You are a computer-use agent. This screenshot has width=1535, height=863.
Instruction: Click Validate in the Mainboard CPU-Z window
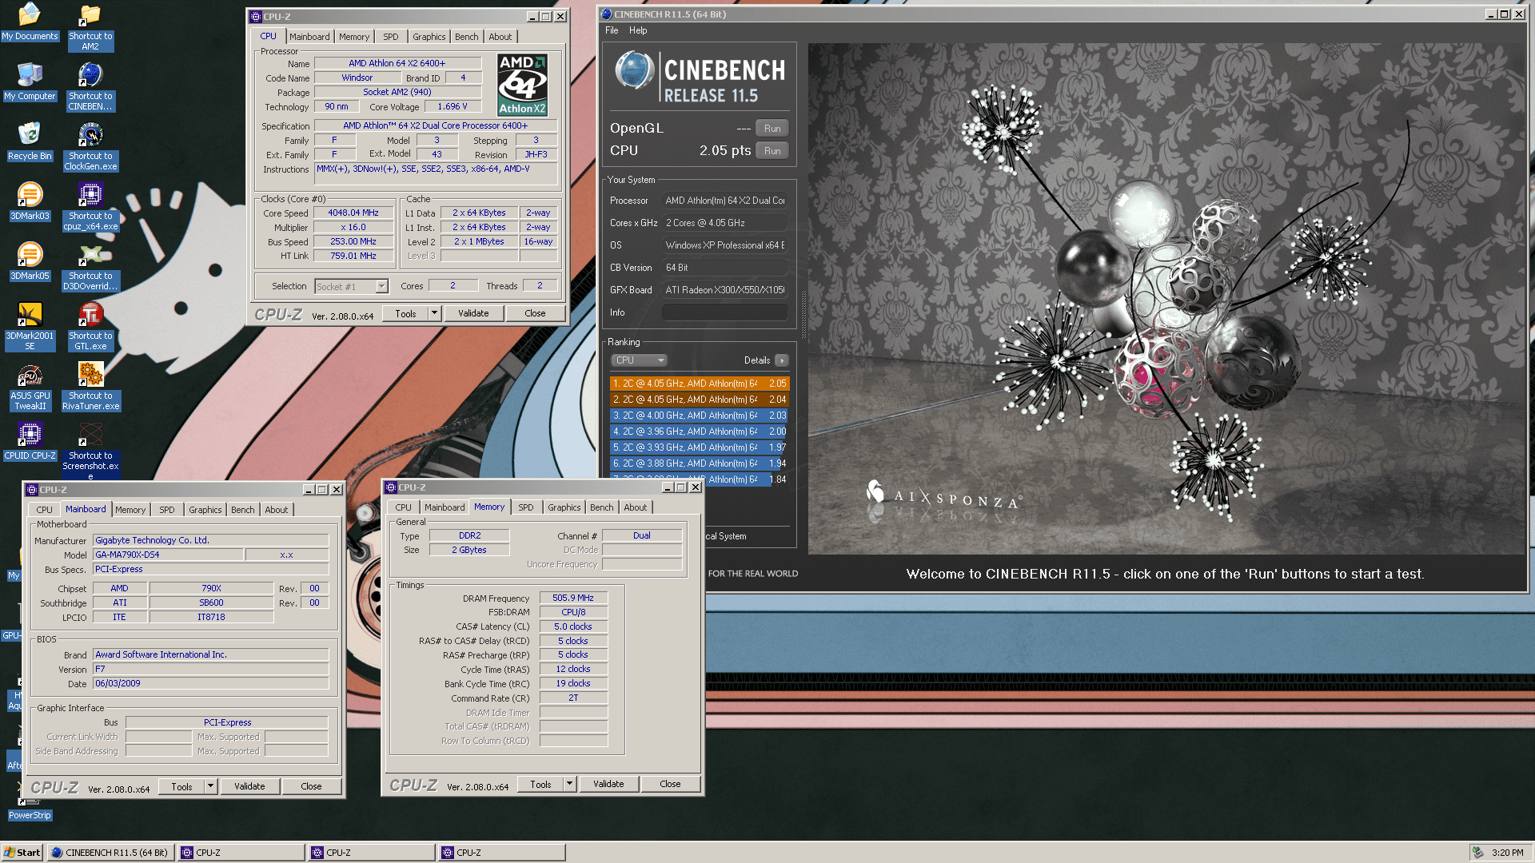pyautogui.click(x=249, y=786)
